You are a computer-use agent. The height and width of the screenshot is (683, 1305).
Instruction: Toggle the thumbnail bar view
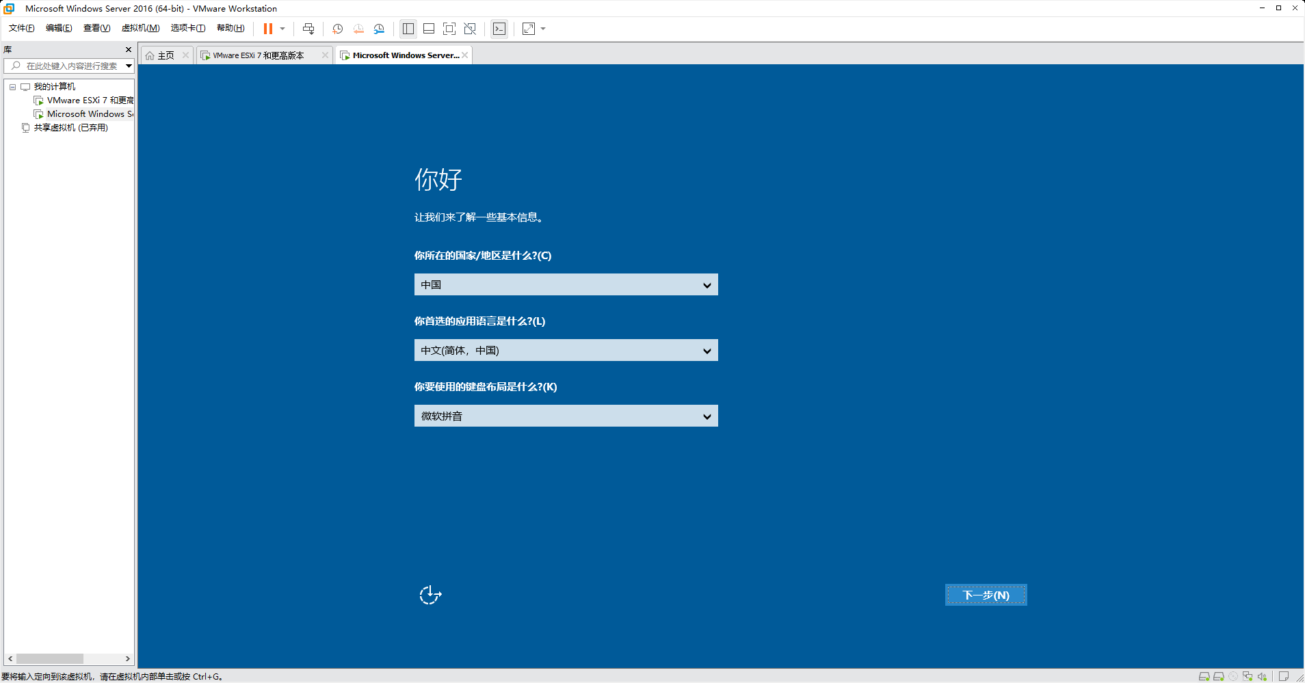[429, 29]
